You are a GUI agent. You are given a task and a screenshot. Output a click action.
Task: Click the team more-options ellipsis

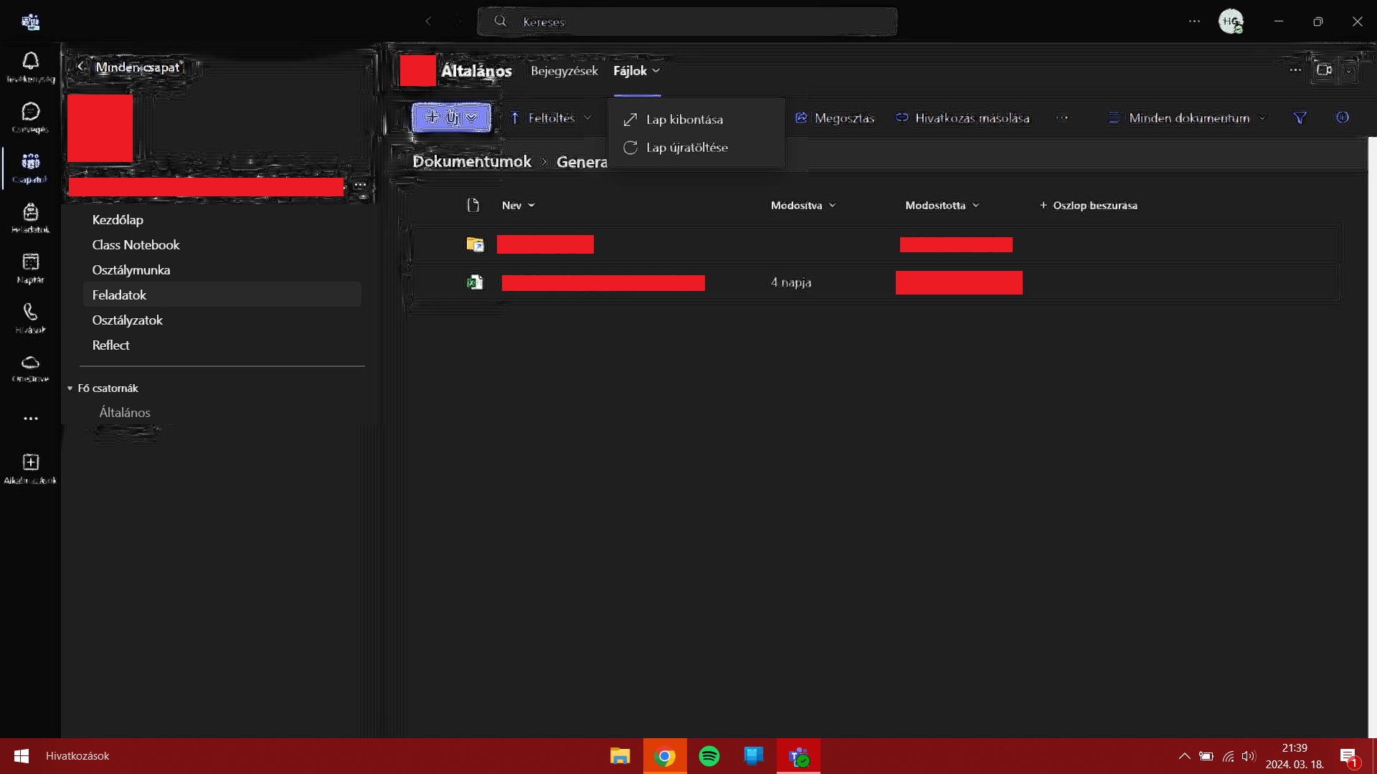tap(360, 185)
